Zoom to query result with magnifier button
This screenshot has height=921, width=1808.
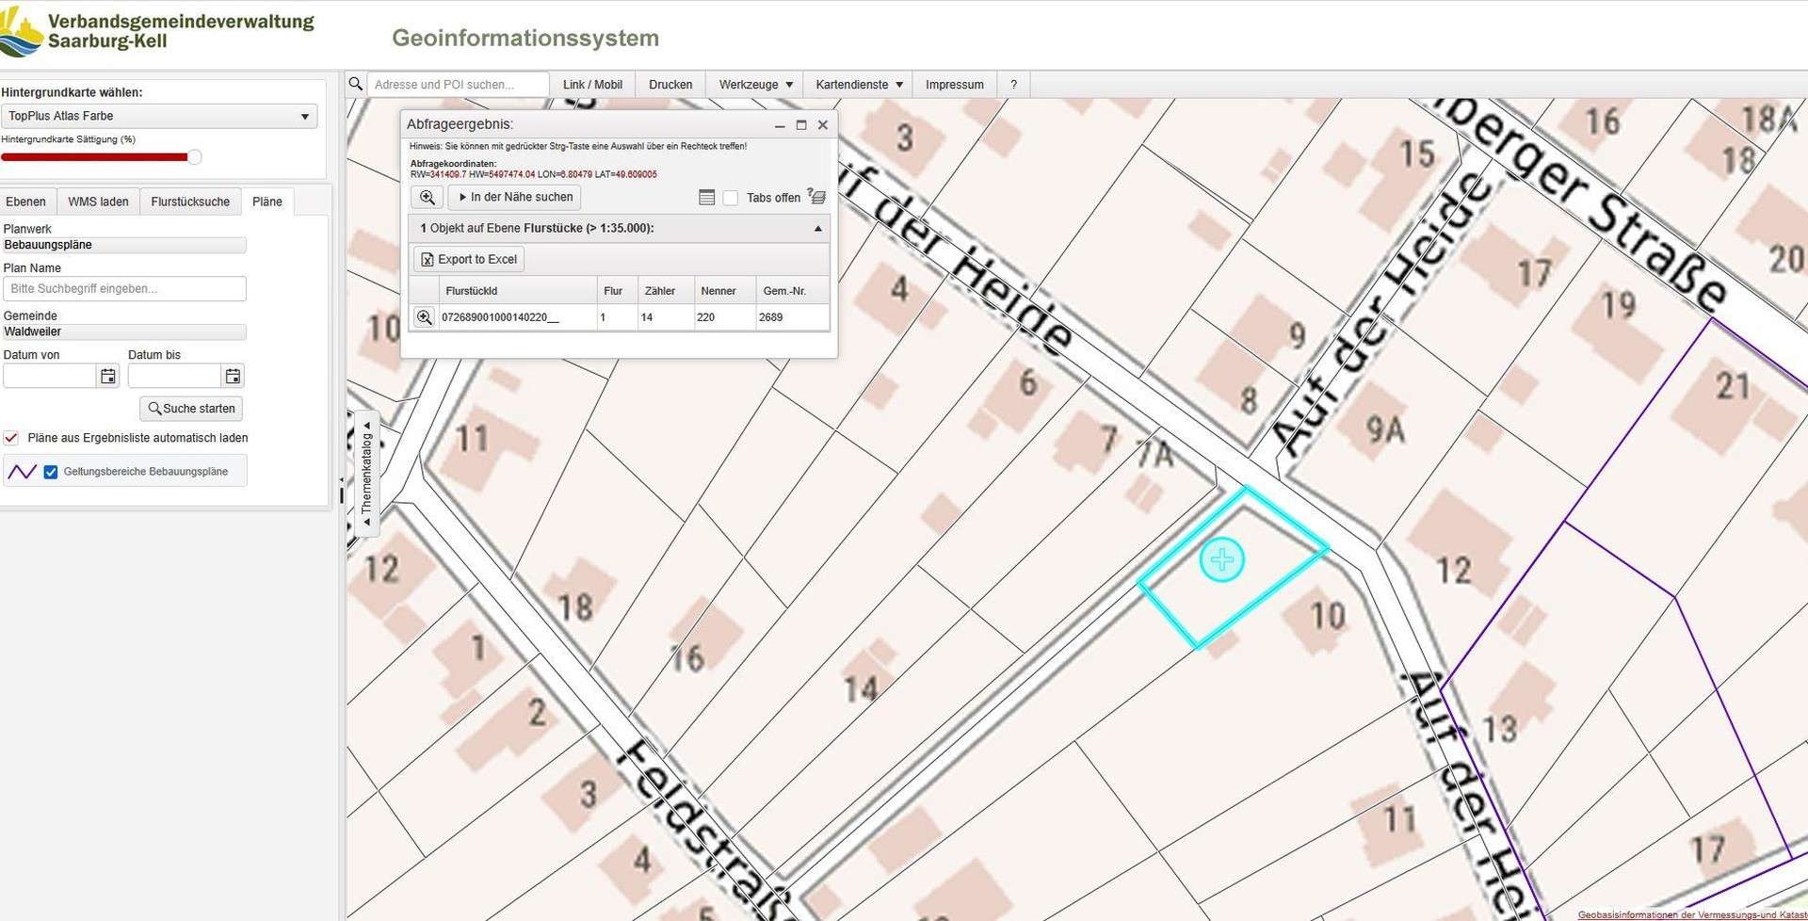[x=428, y=197]
